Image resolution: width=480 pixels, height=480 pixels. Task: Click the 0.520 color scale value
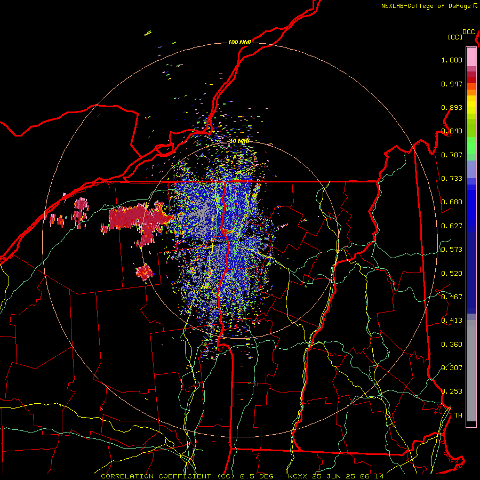point(452,274)
